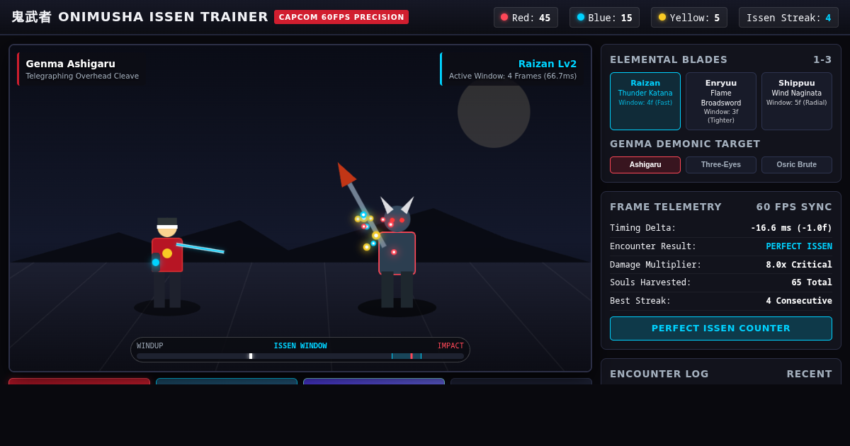The height and width of the screenshot is (446, 850).
Task: Click the Issen Streak counter
Action: (x=788, y=18)
